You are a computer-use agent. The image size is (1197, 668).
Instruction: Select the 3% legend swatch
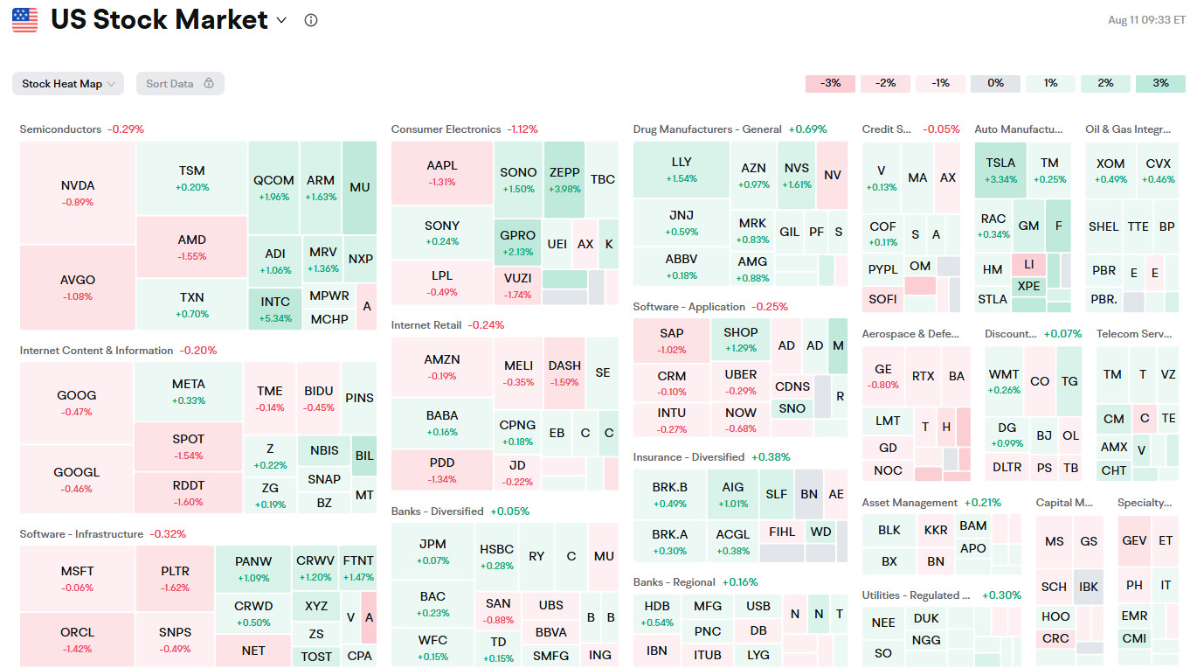1160,83
